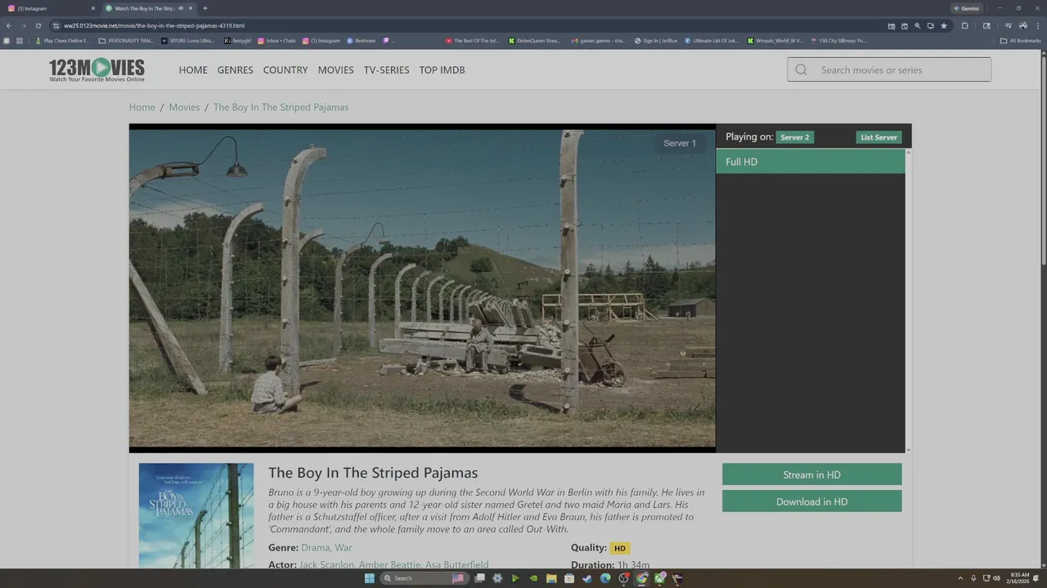Click the video player to play

[422, 287]
